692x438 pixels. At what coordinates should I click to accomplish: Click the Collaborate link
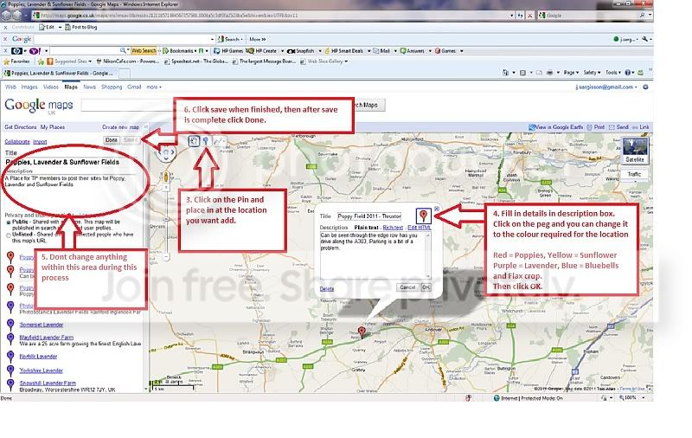(17, 142)
